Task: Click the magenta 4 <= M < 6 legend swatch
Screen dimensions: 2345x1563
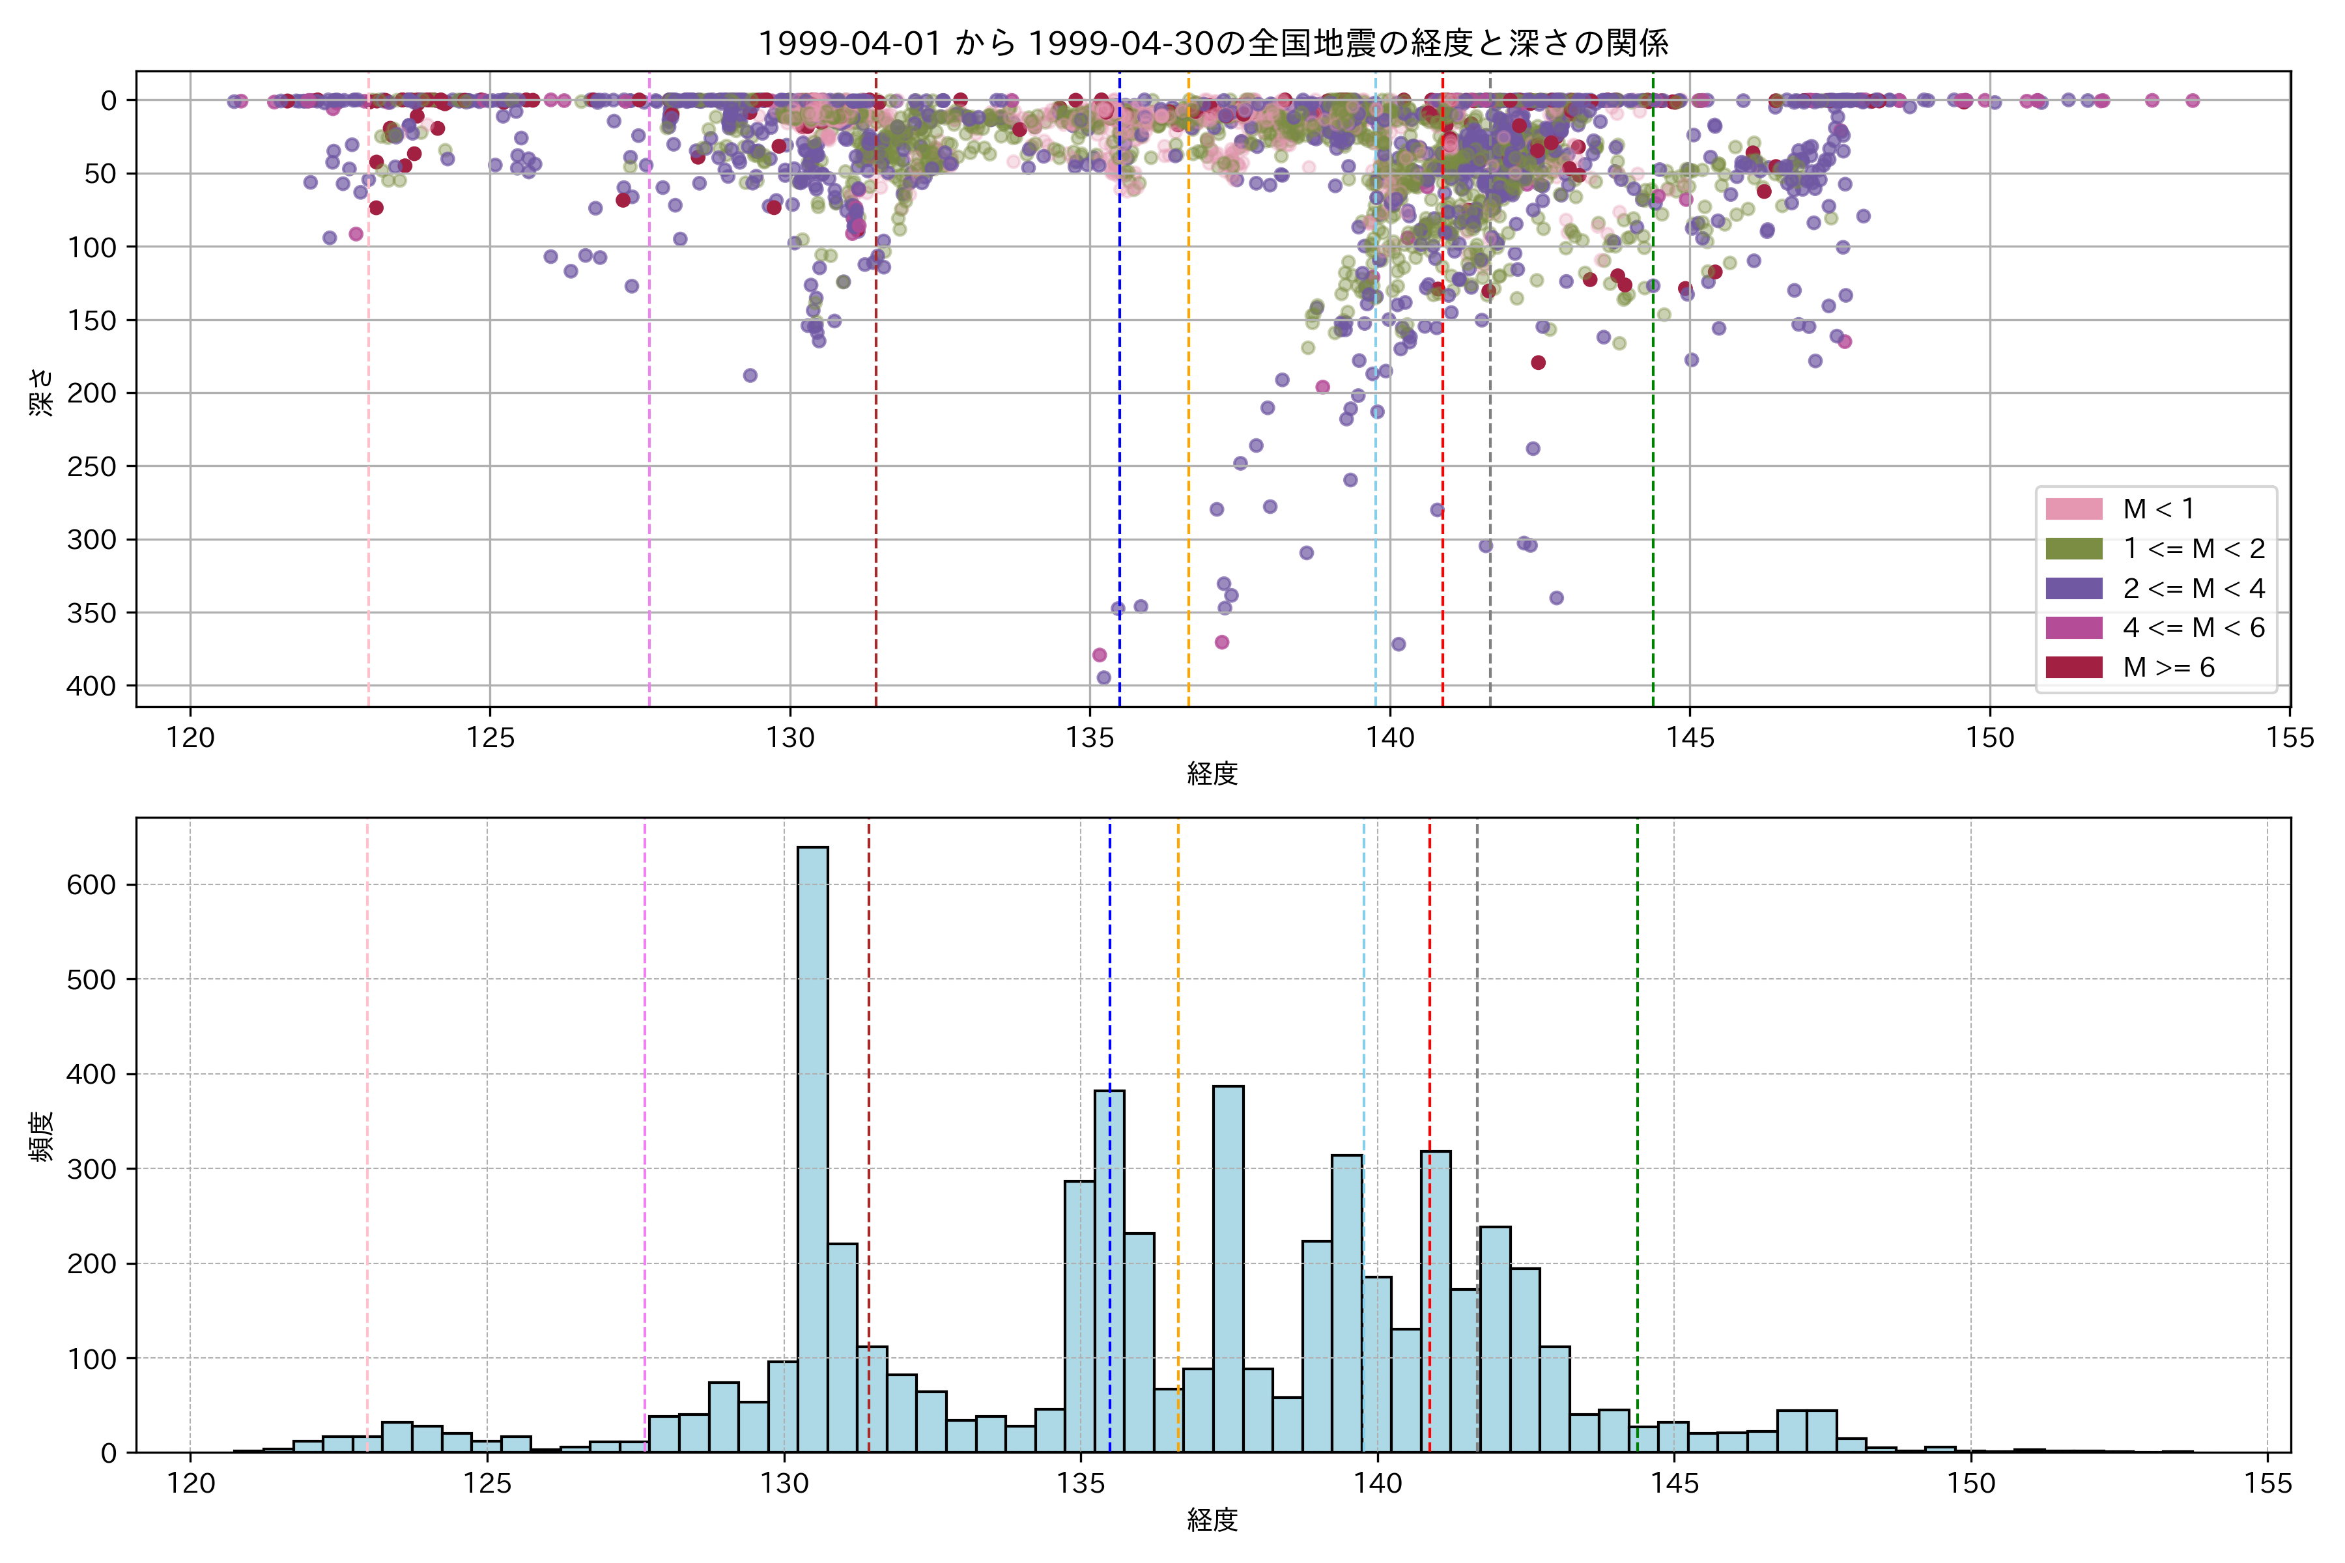Action: [x=2074, y=628]
